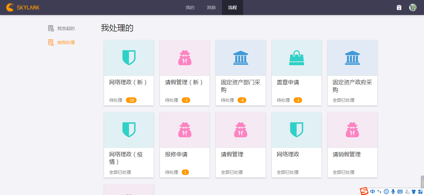The height and width of the screenshot is (195, 424).
Task: Open the 固定资产部门采购 card title
Action: [241, 86]
